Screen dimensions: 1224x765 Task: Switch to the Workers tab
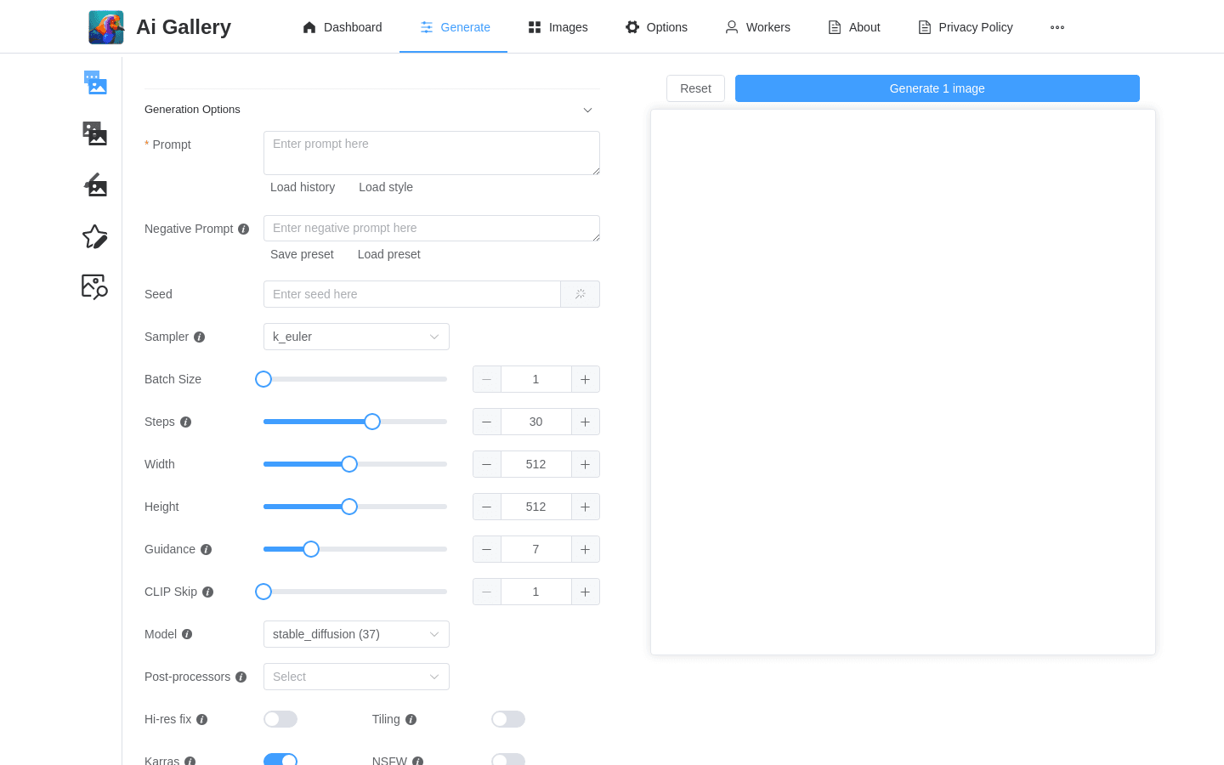coord(757,27)
